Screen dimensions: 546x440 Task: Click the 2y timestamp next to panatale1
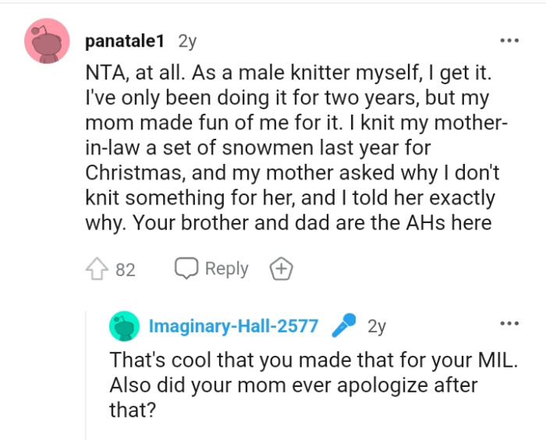[x=188, y=41]
